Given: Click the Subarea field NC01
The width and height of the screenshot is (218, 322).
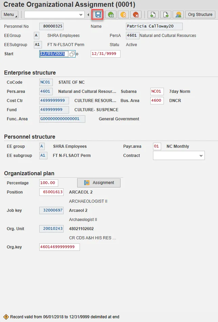Looking at the screenshot, I should (157, 92).
